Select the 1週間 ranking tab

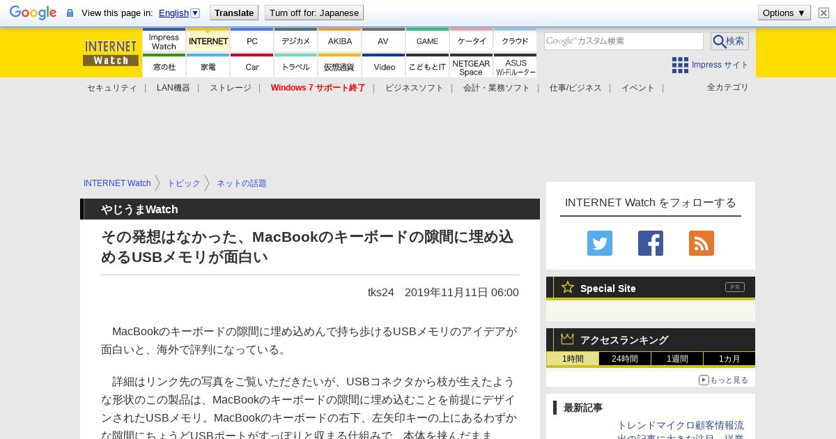tap(677, 359)
